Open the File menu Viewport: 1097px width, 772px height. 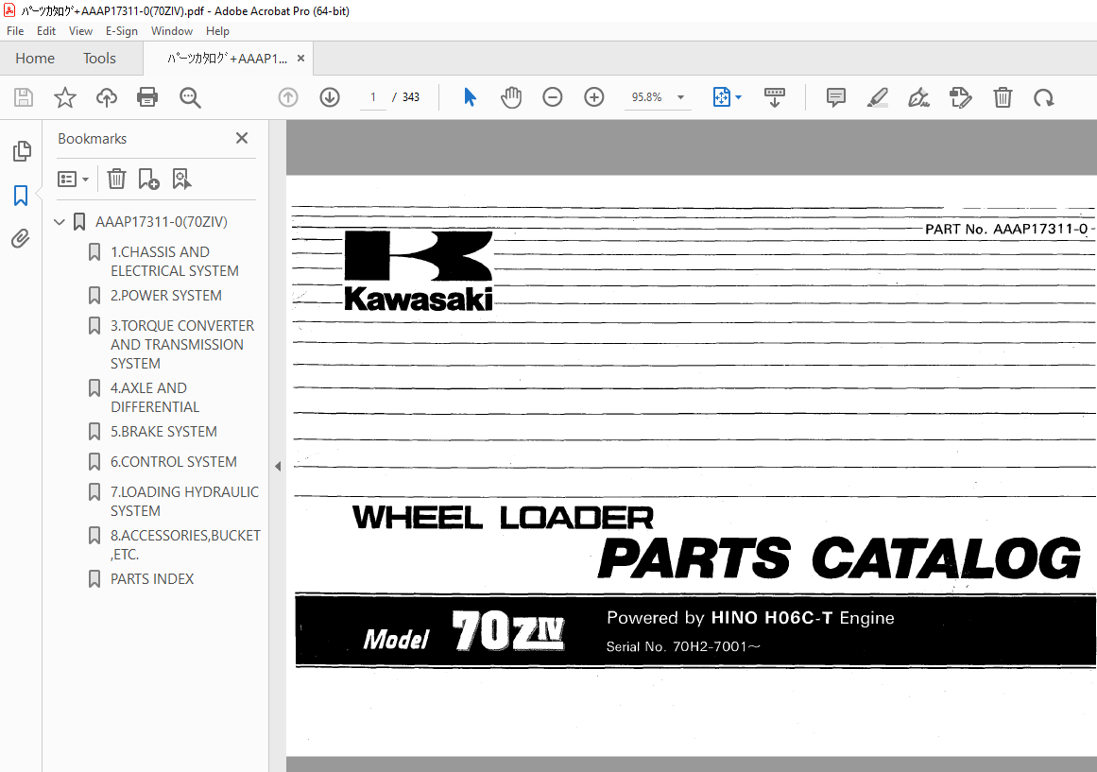(15, 31)
